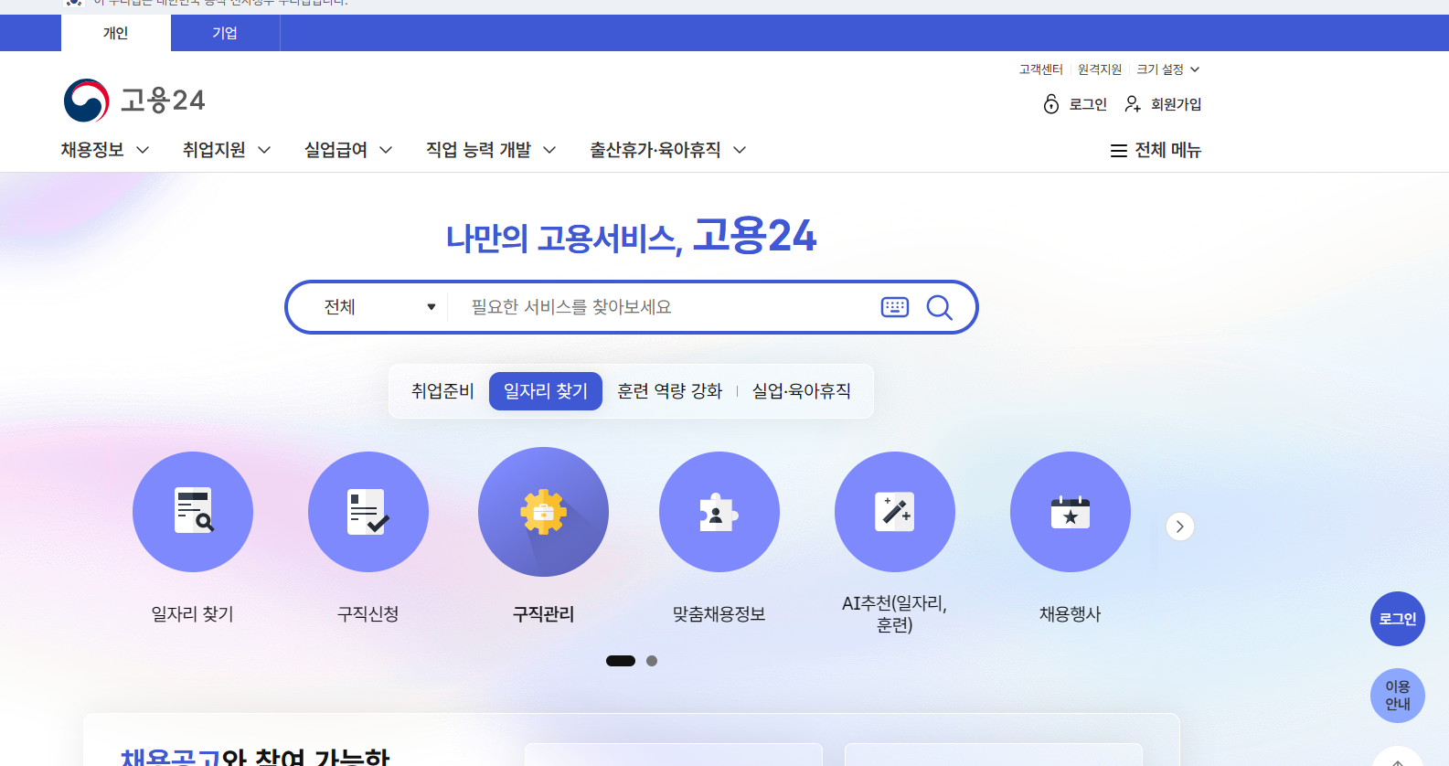The image size is (1449, 766).
Task: Open 채용행사 calendar icon
Action: coord(1071,512)
